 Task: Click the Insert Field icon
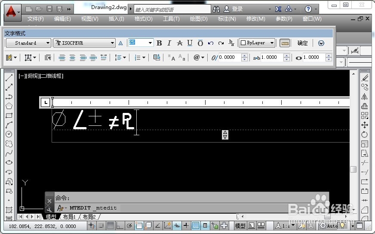(x=157, y=57)
